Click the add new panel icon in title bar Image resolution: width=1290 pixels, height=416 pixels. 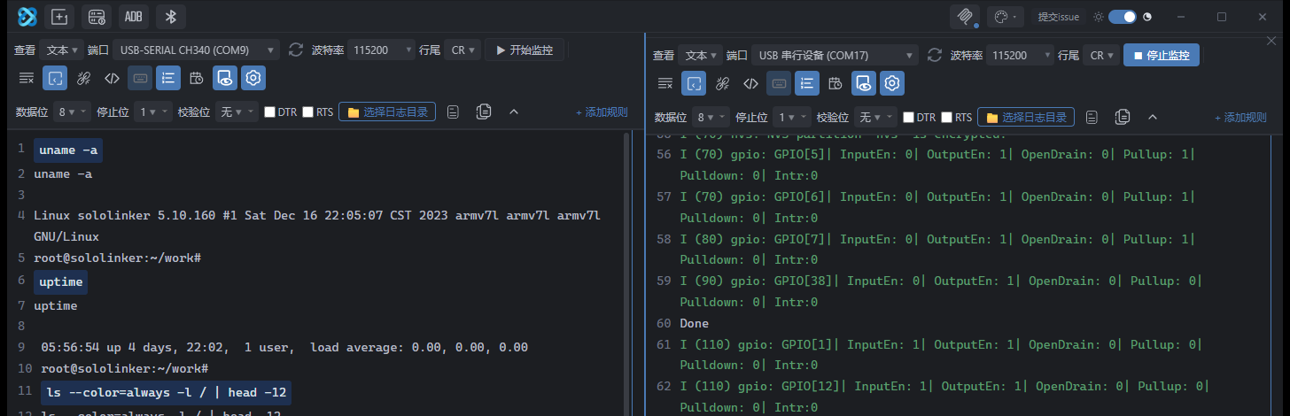point(60,16)
